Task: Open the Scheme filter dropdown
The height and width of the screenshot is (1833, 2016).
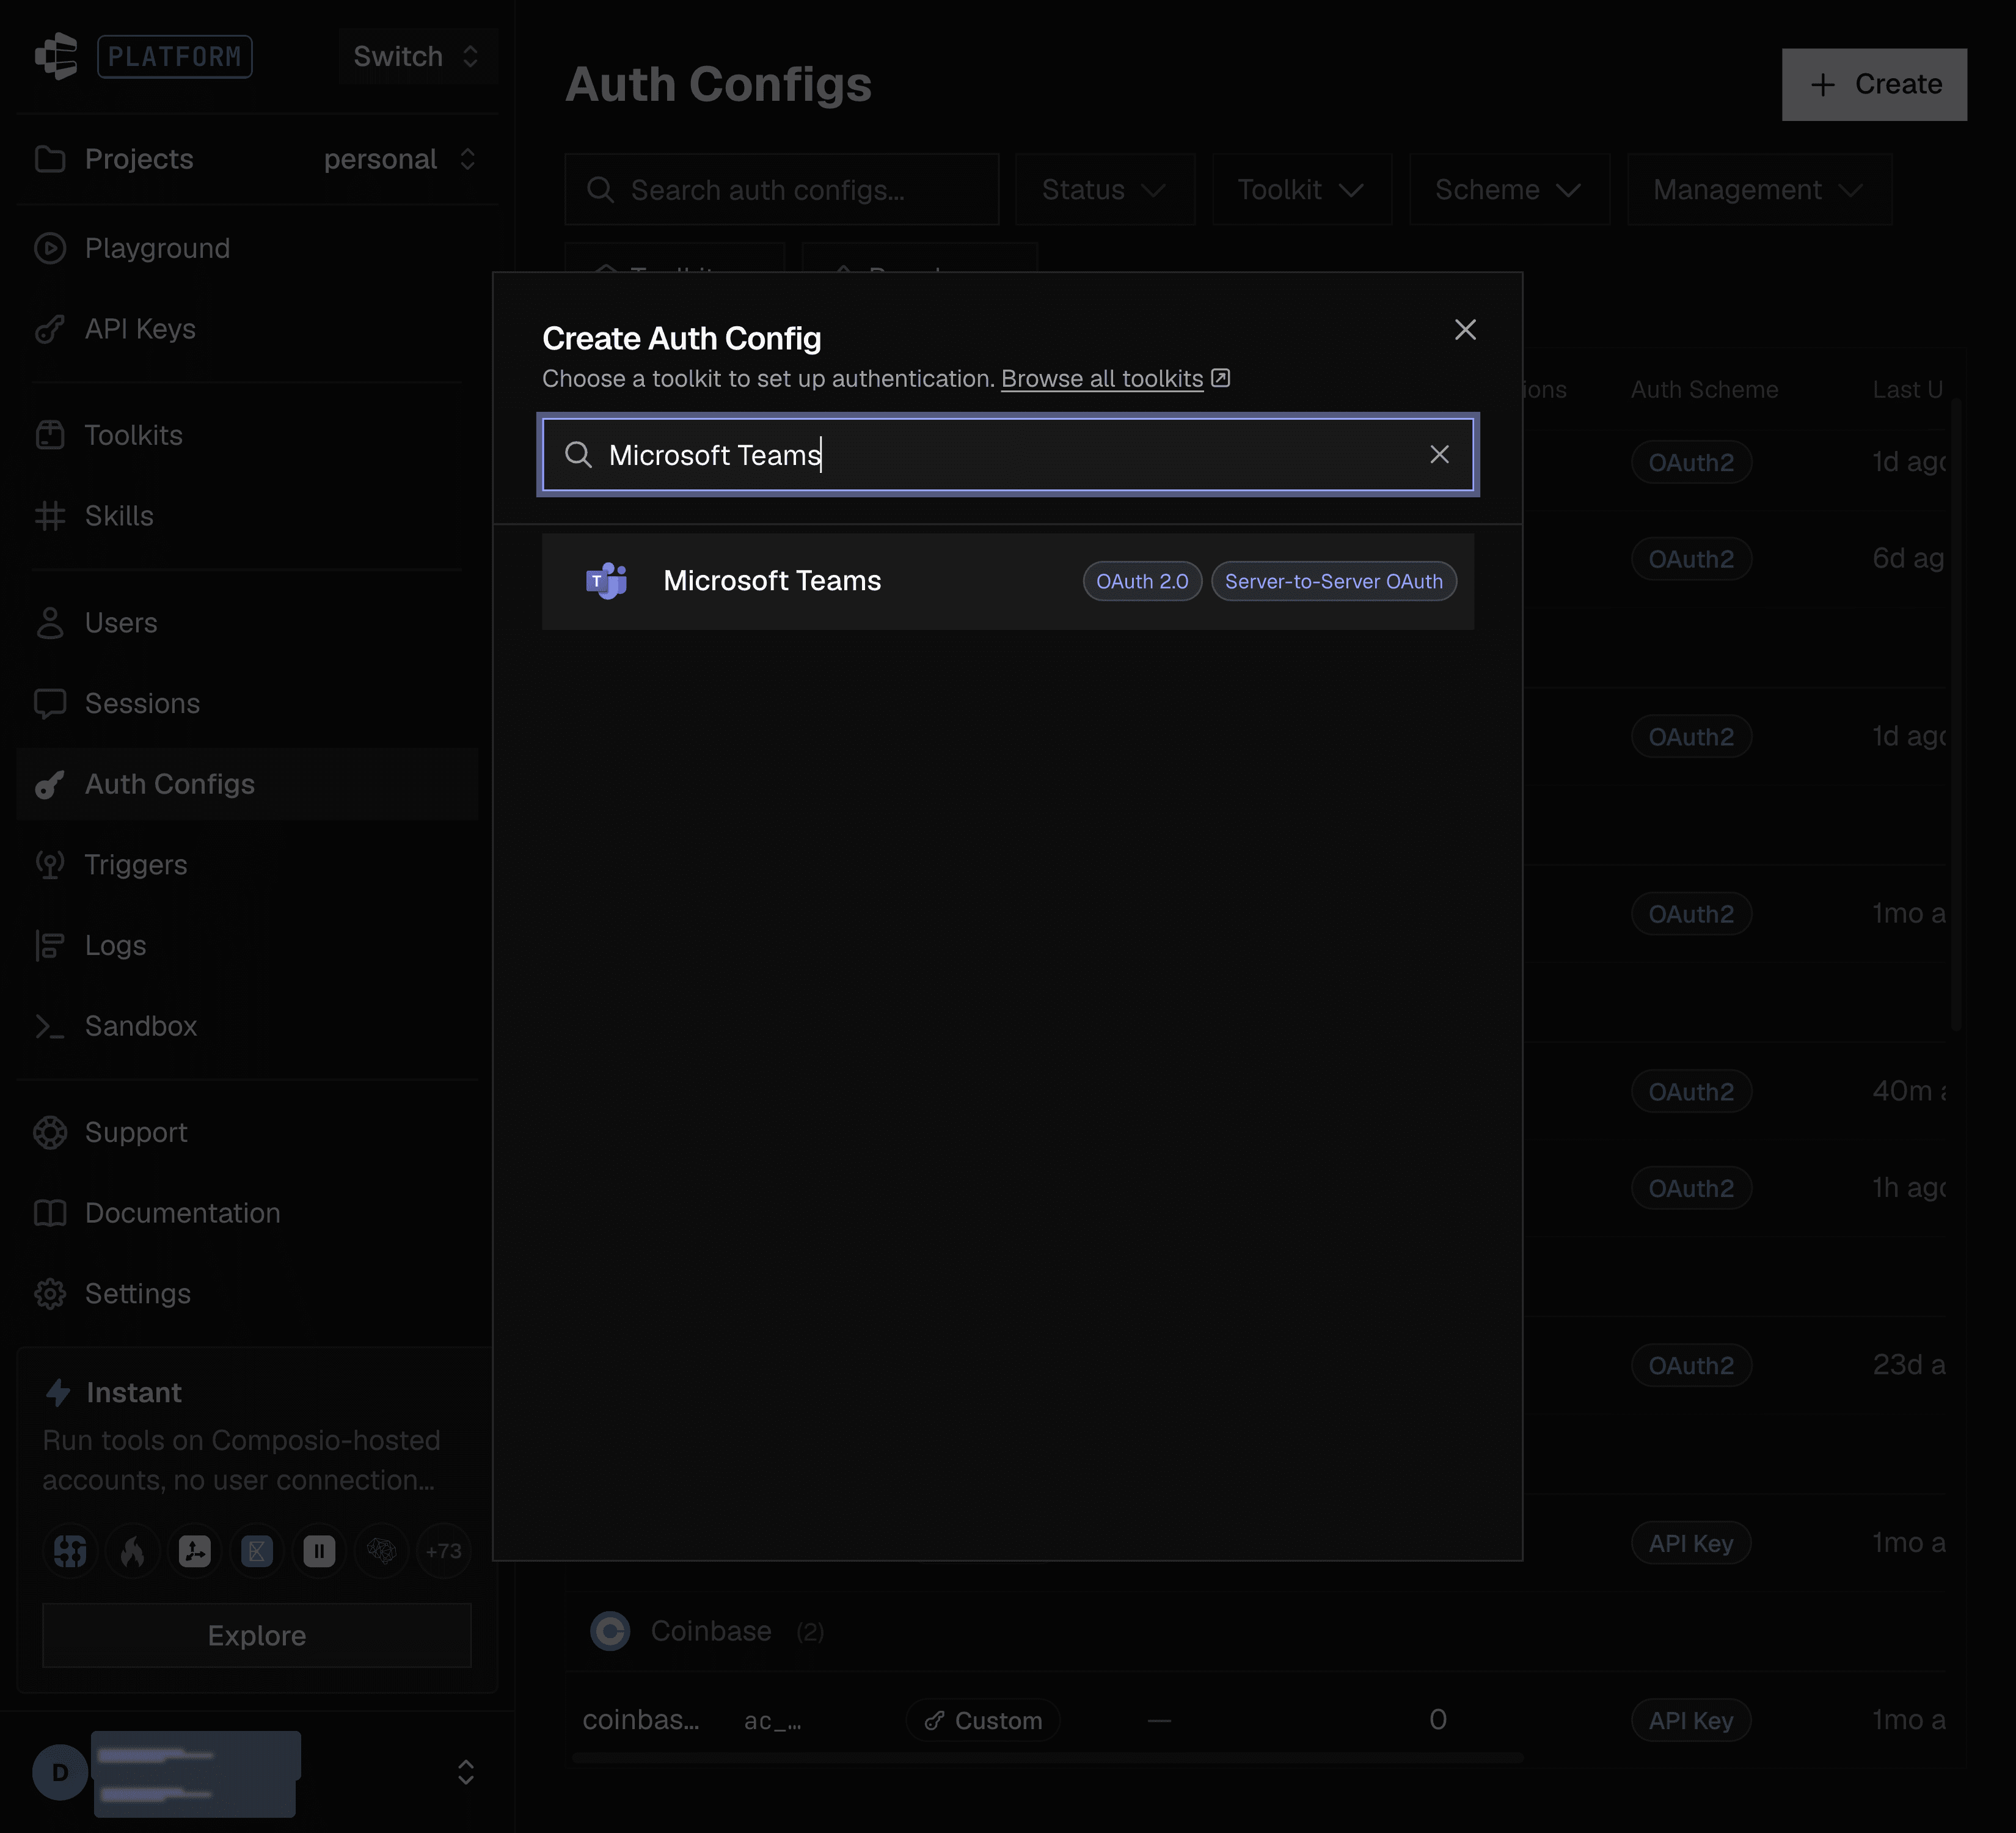Action: coord(1509,190)
